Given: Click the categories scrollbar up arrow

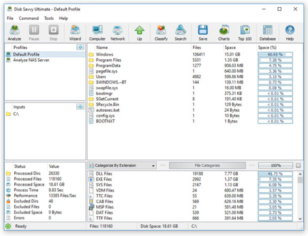Looking at the screenshot, I should 300,174.
